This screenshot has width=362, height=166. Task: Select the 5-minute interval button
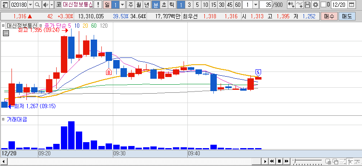197,4
